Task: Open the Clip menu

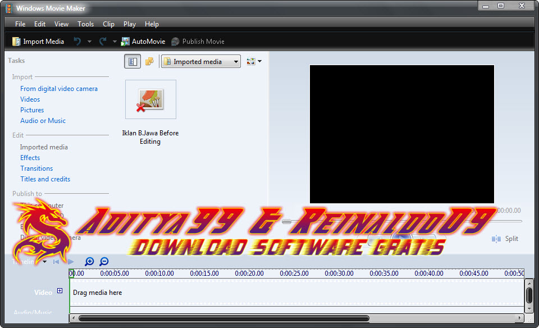Action: point(108,24)
